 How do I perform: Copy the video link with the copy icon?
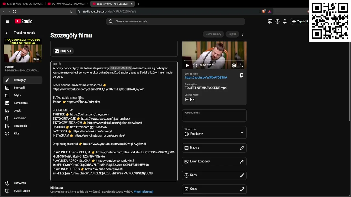241,76
